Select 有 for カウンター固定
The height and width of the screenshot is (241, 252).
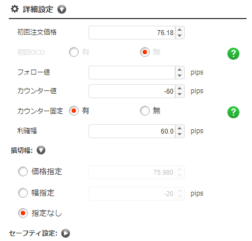coord(74,111)
